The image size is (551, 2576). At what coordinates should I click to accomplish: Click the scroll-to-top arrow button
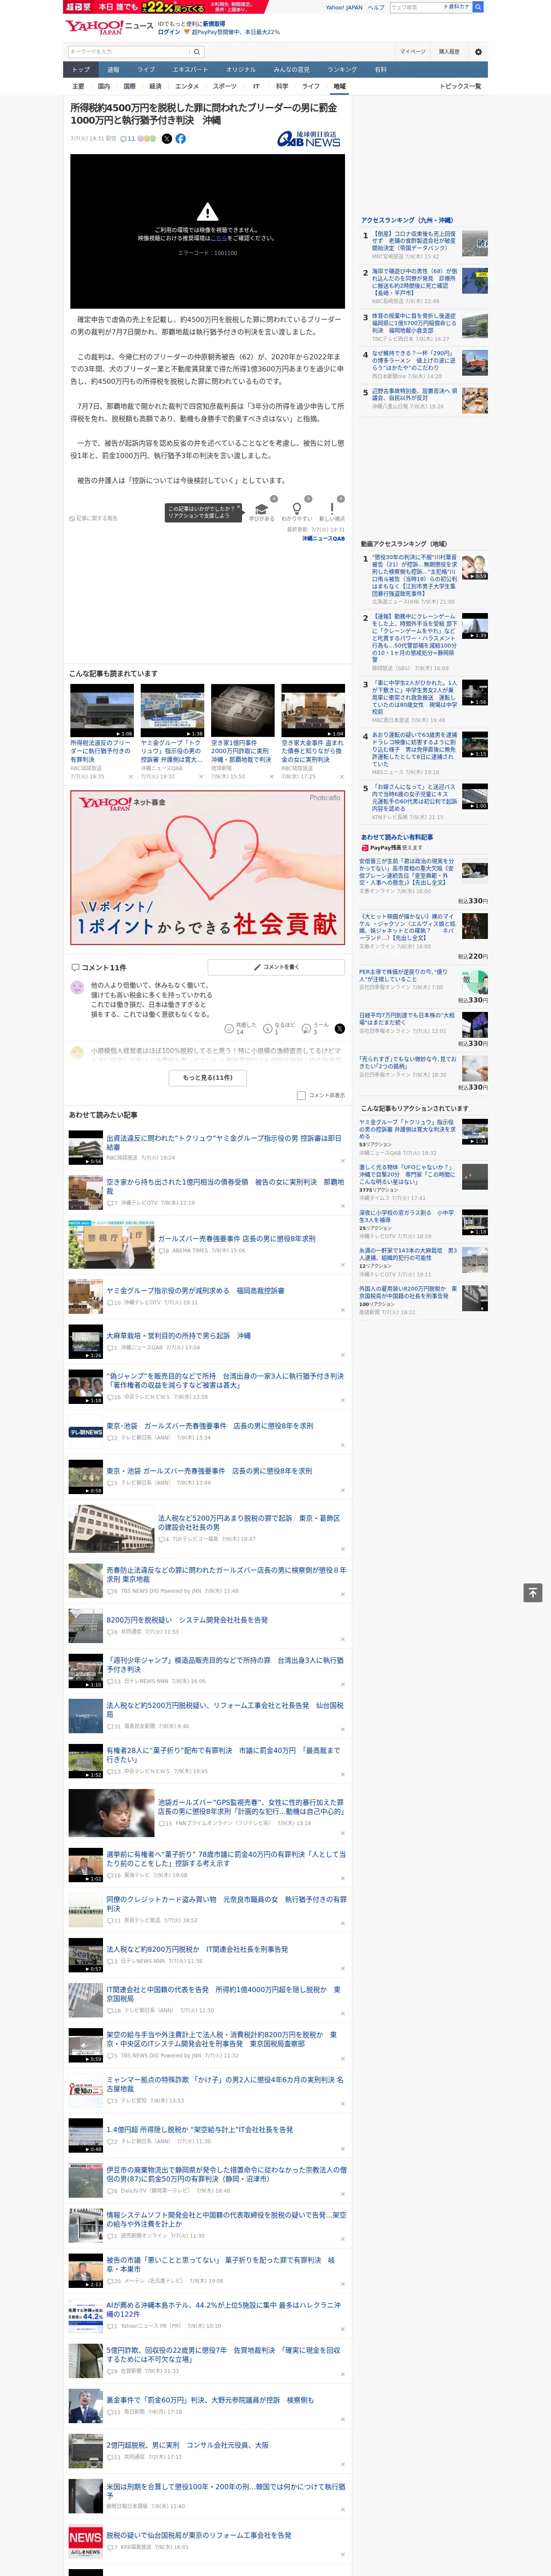(533, 1592)
